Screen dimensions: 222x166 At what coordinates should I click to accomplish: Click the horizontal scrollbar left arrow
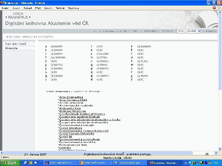[x=2, y=152]
